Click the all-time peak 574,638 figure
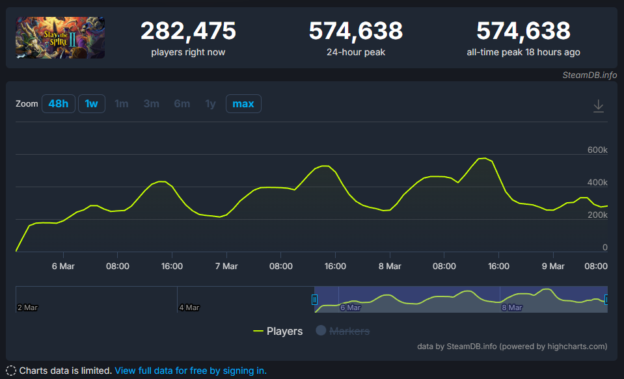This screenshot has height=379, width=624. pyautogui.click(x=523, y=31)
